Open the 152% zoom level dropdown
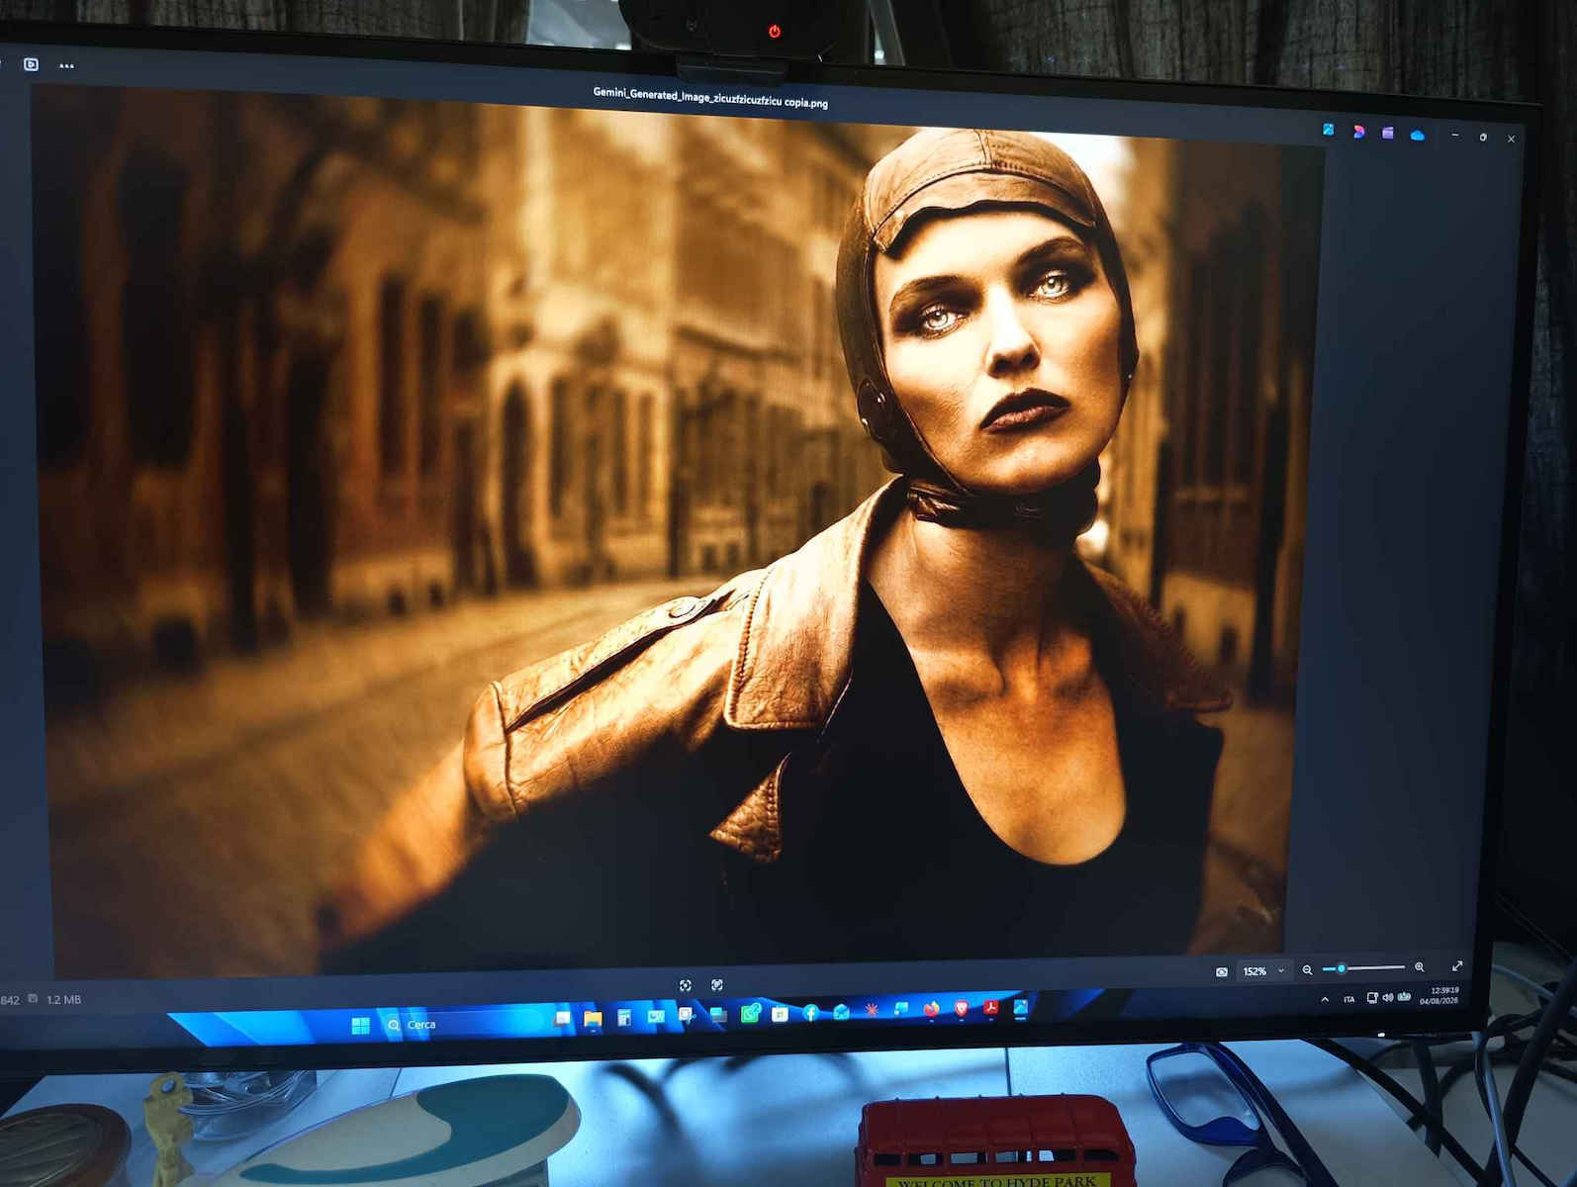Screen dimensions: 1577x1187 point(1263,971)
